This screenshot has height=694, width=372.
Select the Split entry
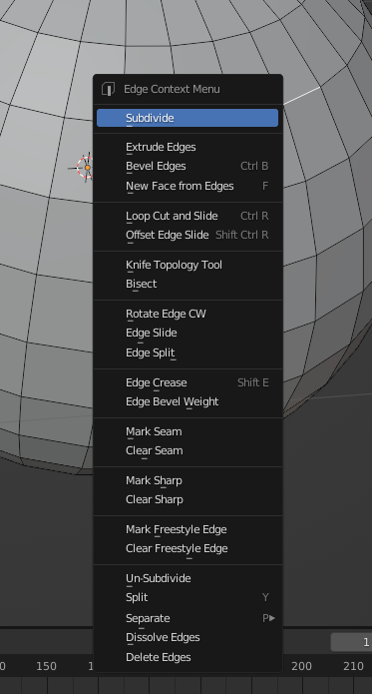coord(187,597)
